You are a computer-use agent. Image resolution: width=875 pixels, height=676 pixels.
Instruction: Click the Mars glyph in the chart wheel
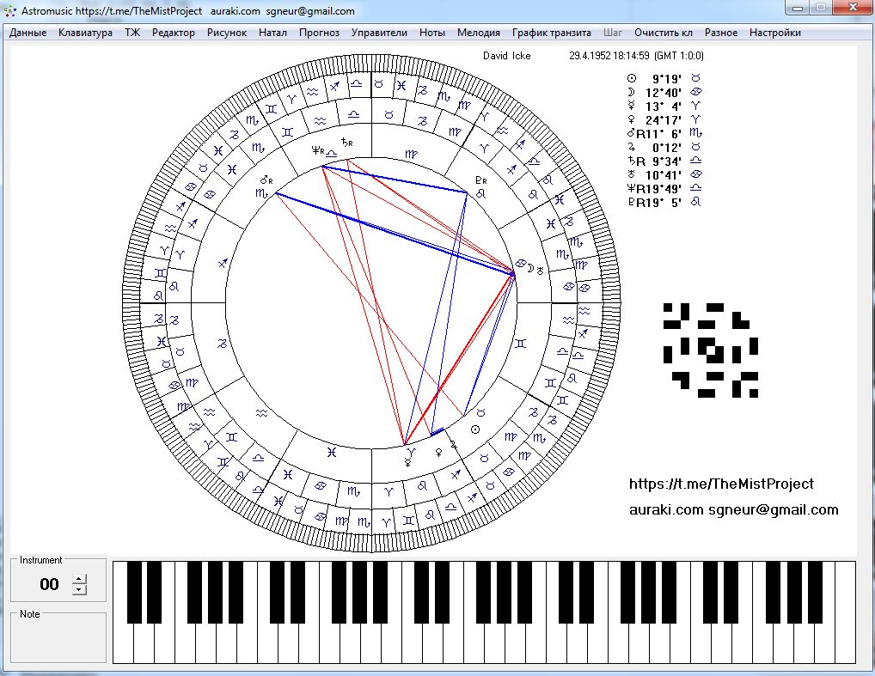point(266,180)
